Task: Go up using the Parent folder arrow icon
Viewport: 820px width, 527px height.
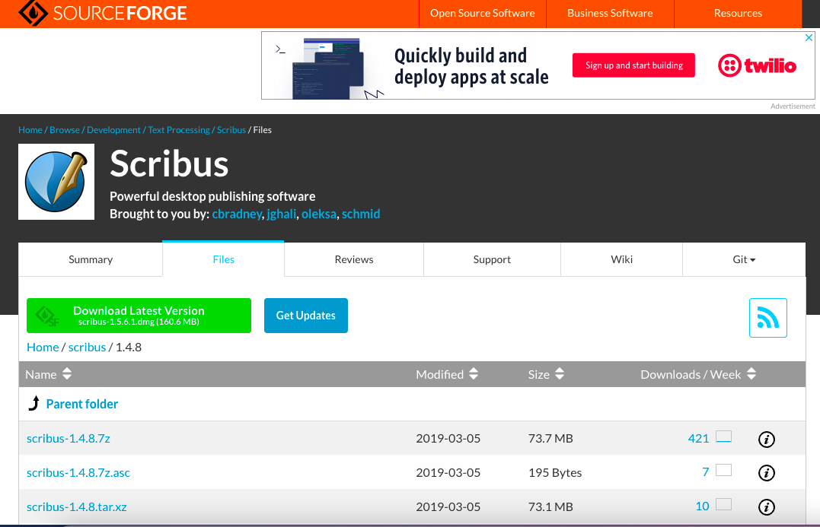Action: pos(34,403)
